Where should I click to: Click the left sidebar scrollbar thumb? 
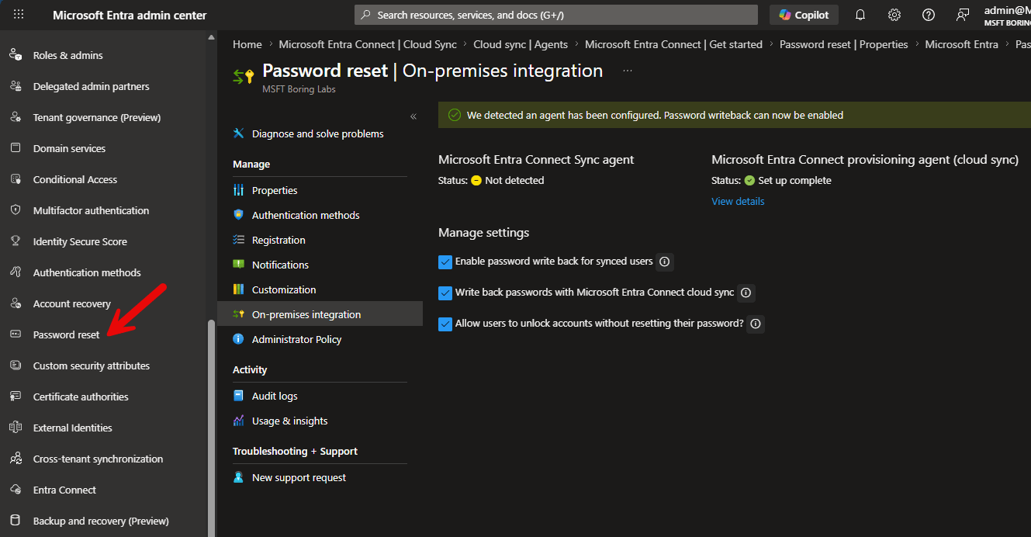pyautogui.click(x=212, y=427)
